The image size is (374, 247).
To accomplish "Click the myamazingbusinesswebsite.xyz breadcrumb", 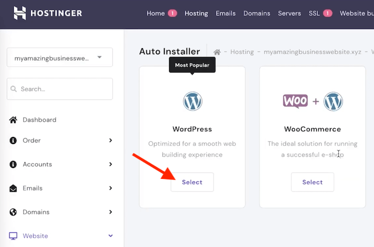I will click(x=312, y=52).
